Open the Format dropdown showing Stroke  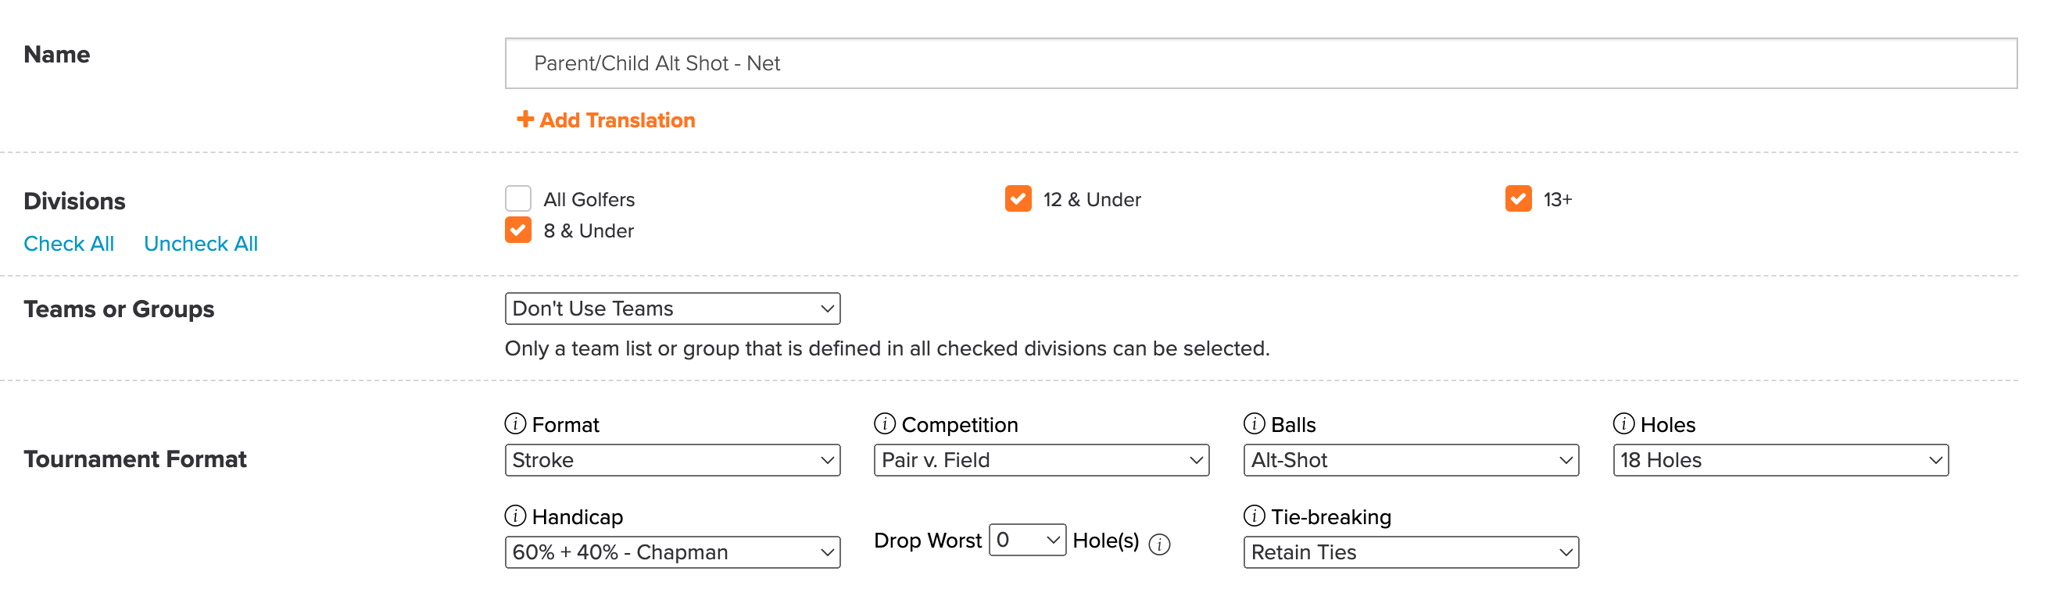(673, 460)
